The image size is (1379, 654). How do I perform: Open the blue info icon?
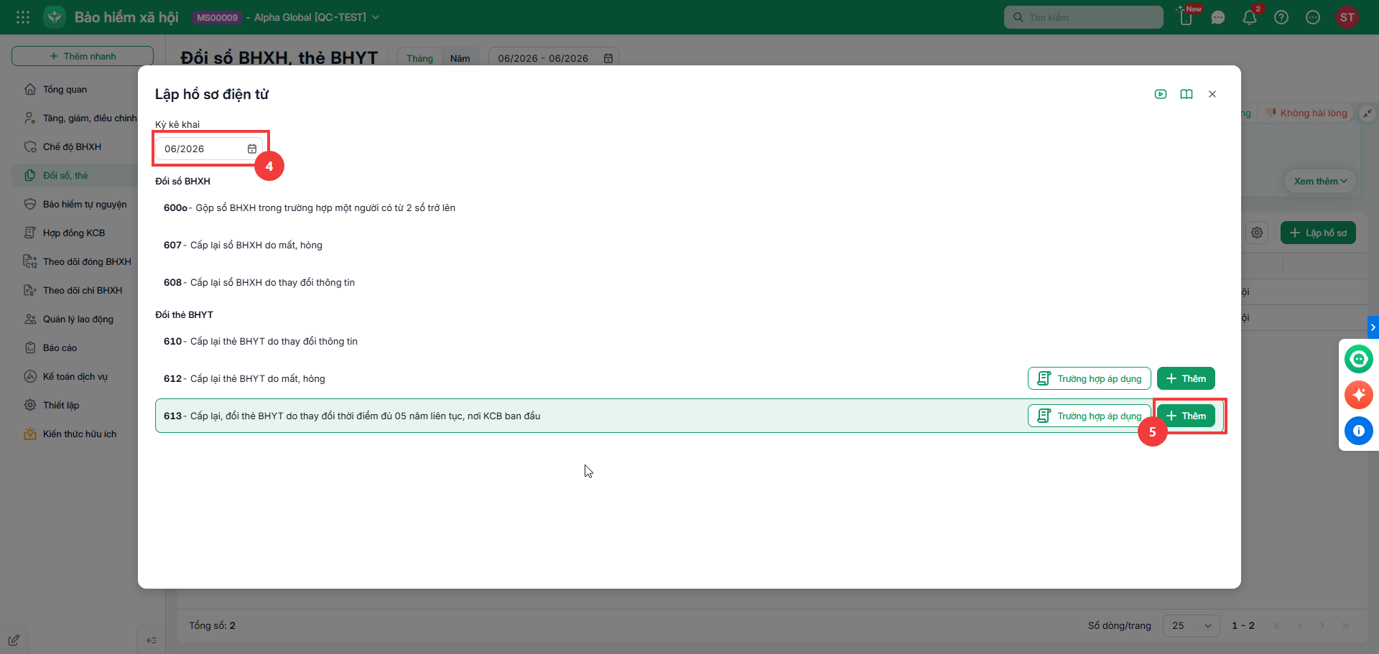1359,430
